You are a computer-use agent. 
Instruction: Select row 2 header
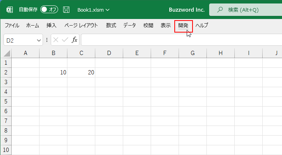point(6,72)
